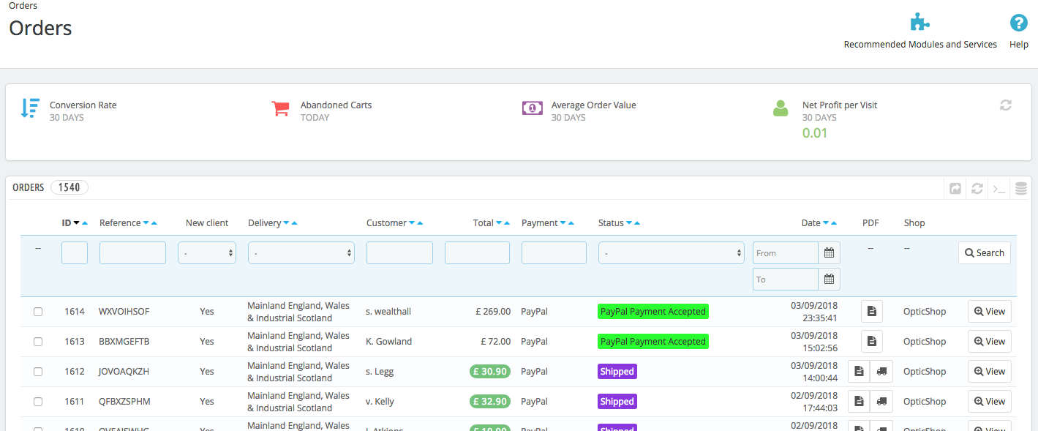Screen dimensions: 1038x431
Task: Click the Reference filter input
Action: (132, 253)
